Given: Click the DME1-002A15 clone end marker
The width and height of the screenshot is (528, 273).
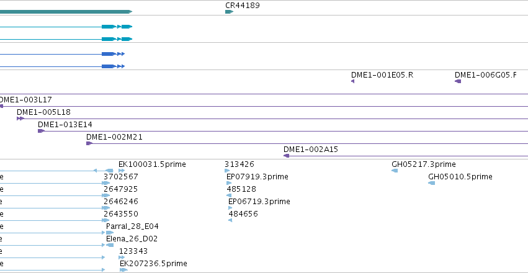Looking at the screenshot, I should point(286,156).
